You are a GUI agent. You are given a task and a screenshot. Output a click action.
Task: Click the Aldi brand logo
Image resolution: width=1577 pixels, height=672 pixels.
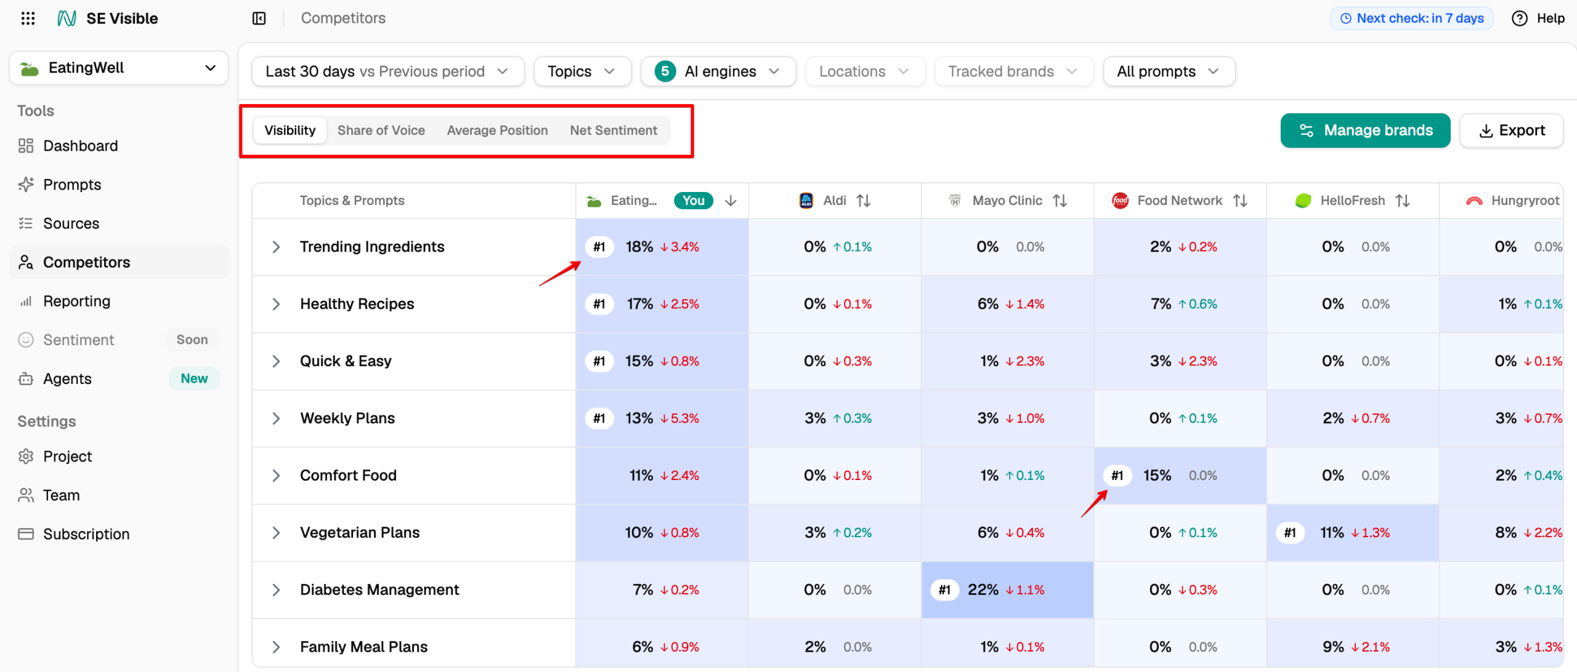tap(806, 201)
